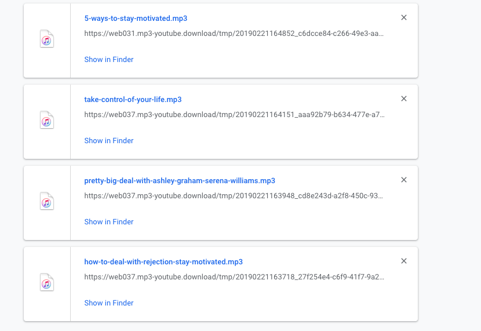Open the 5-ways-to-stay-motivated.mp3 file name link
This screenshot has width=481, height=331.
(136, 19)
